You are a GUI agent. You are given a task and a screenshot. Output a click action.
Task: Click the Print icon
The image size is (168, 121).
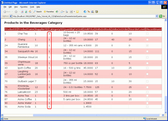(x=67, y=12)
